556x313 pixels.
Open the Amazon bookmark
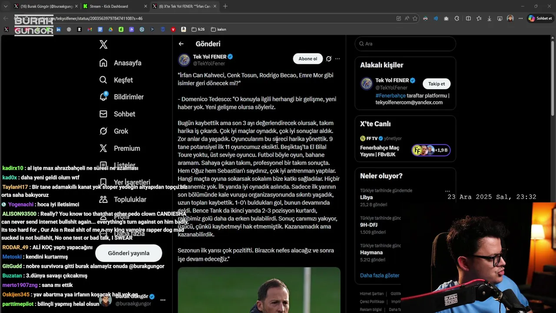pos(184,30)
